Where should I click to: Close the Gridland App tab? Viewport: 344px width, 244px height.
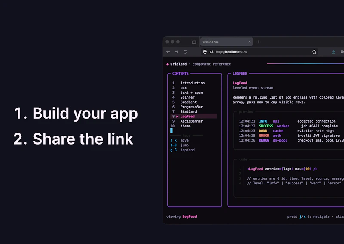[249, 42]
